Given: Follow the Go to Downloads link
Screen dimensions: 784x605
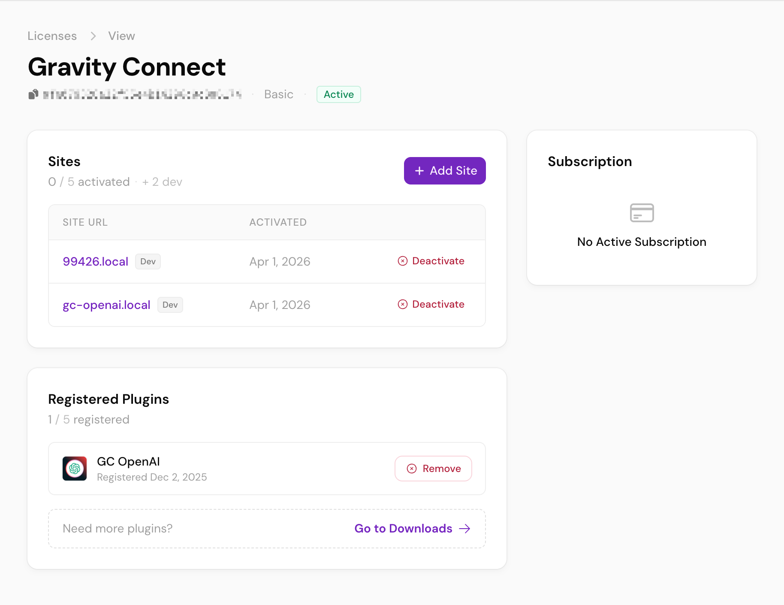Looking at the screenshot, I should pos(412,529).
